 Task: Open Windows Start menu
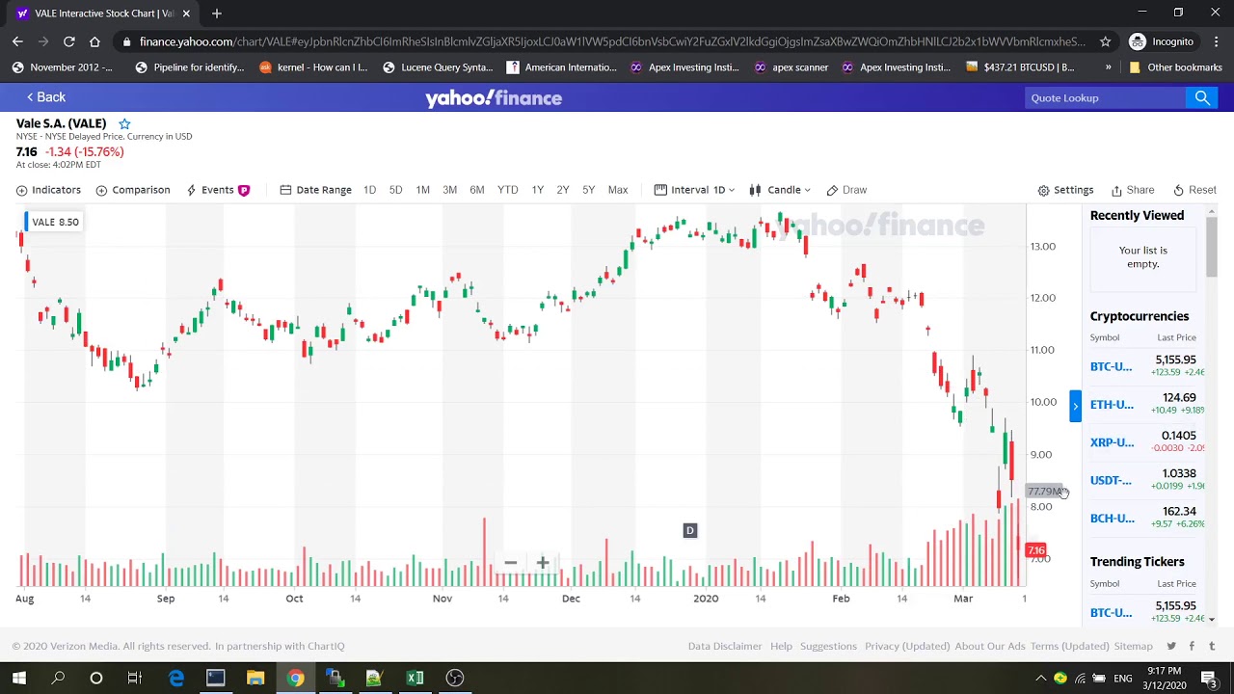pos(19,678)
